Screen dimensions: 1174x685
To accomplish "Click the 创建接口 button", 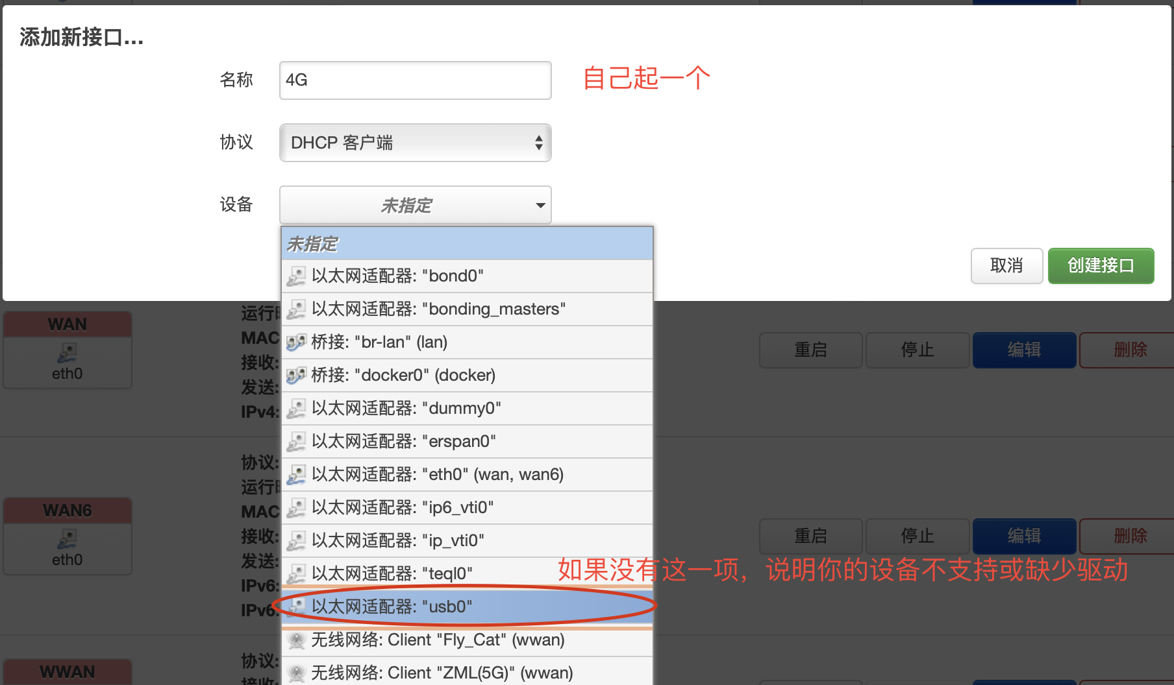I will [1100, 266].
